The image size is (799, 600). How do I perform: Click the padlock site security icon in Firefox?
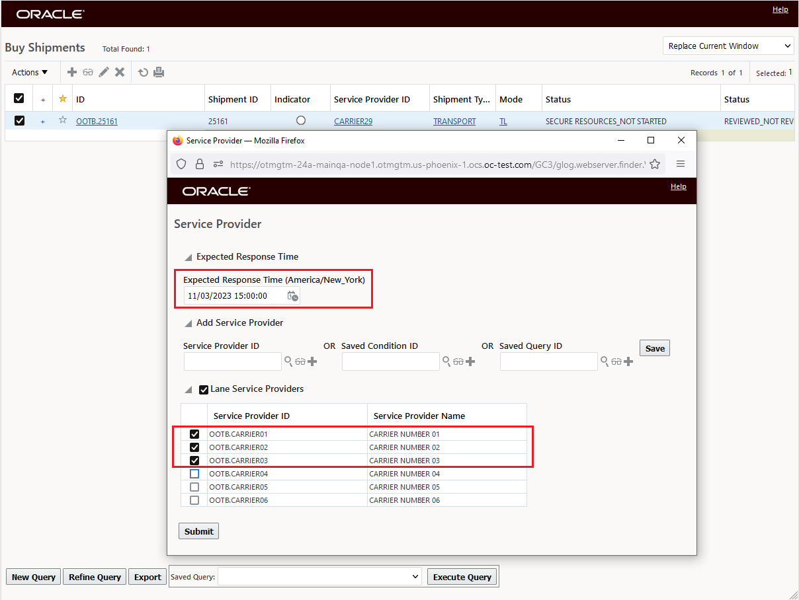pos(200,164)
